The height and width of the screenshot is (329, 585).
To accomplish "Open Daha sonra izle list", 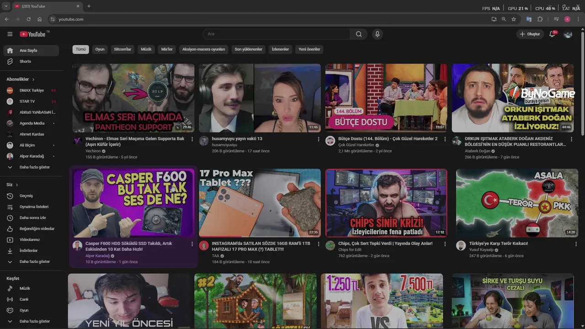I will [x=30, y=218].
